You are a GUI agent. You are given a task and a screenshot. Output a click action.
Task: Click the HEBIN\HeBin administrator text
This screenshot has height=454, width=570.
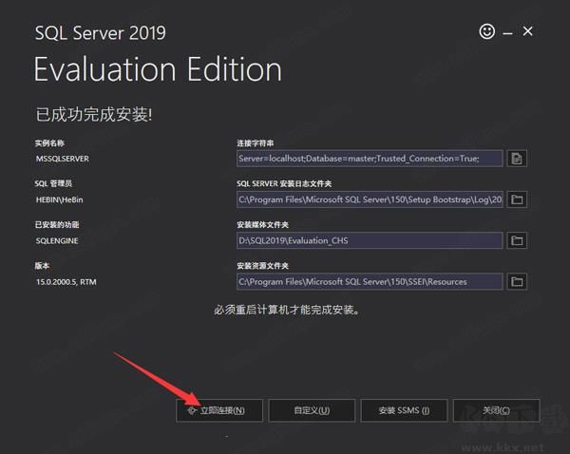click(x=59, y=199)
